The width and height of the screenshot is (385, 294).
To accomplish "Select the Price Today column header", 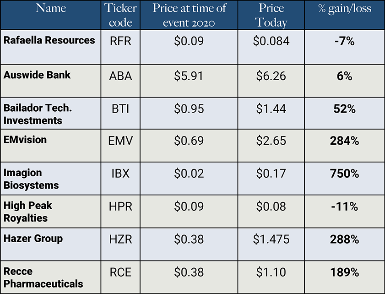I will tap(271, 15).
